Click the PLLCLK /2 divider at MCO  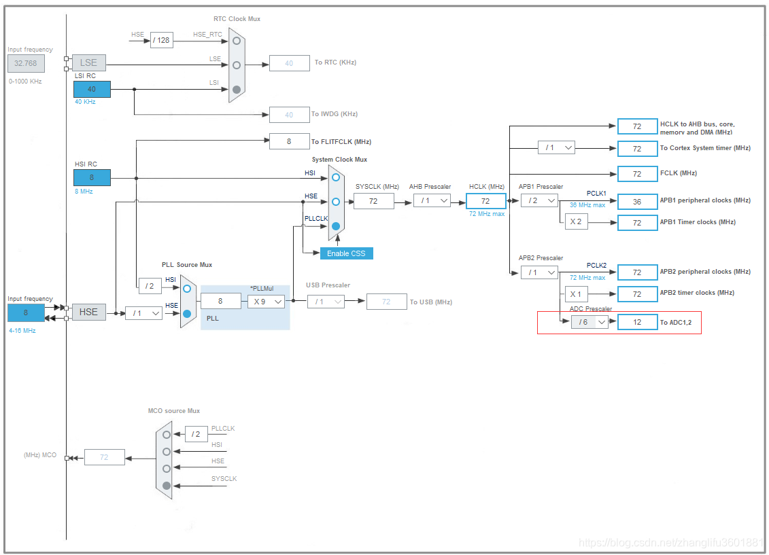(196, 434)
